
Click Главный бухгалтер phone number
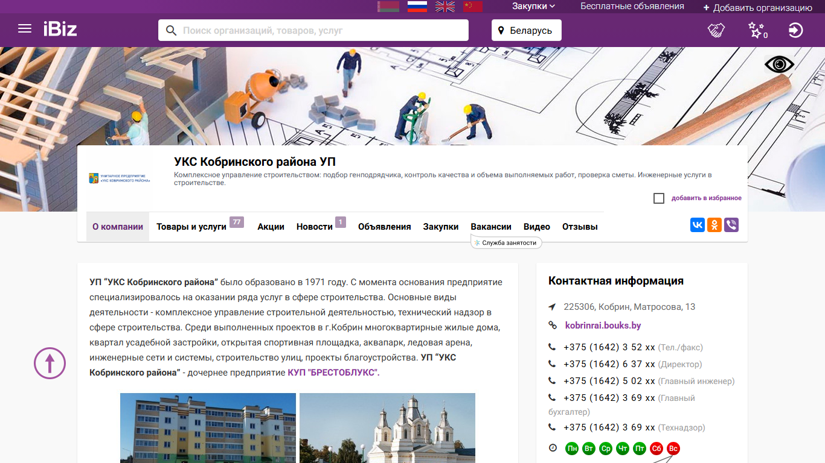click(x=609, y=398)
